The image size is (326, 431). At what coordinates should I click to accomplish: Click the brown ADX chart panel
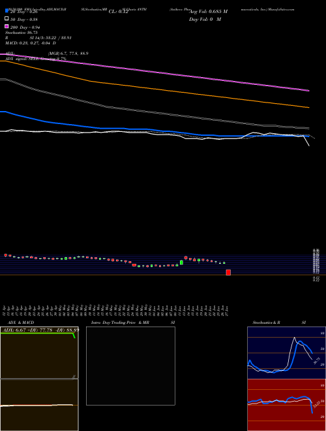[39, 353]
